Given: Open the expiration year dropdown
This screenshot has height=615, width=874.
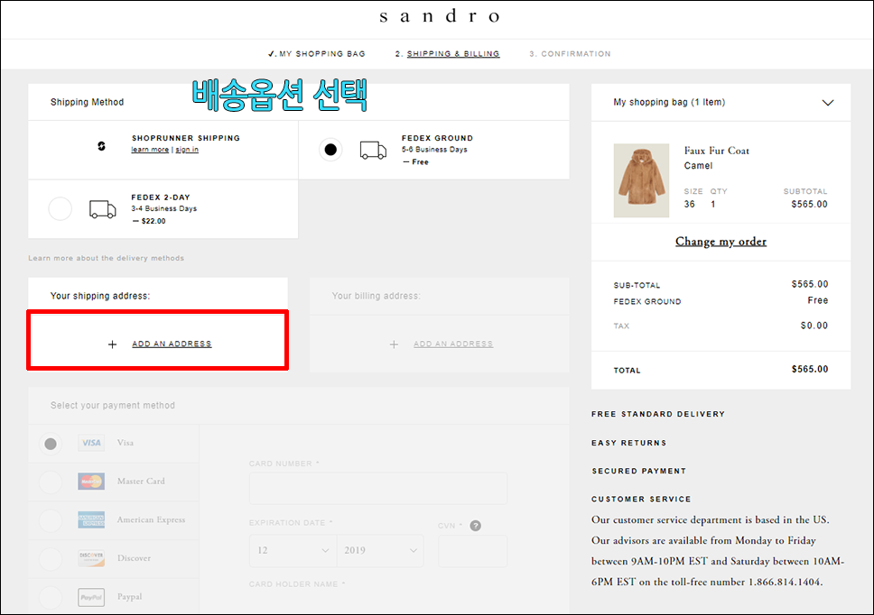Looking at the screenshot, I should point(379,550).
